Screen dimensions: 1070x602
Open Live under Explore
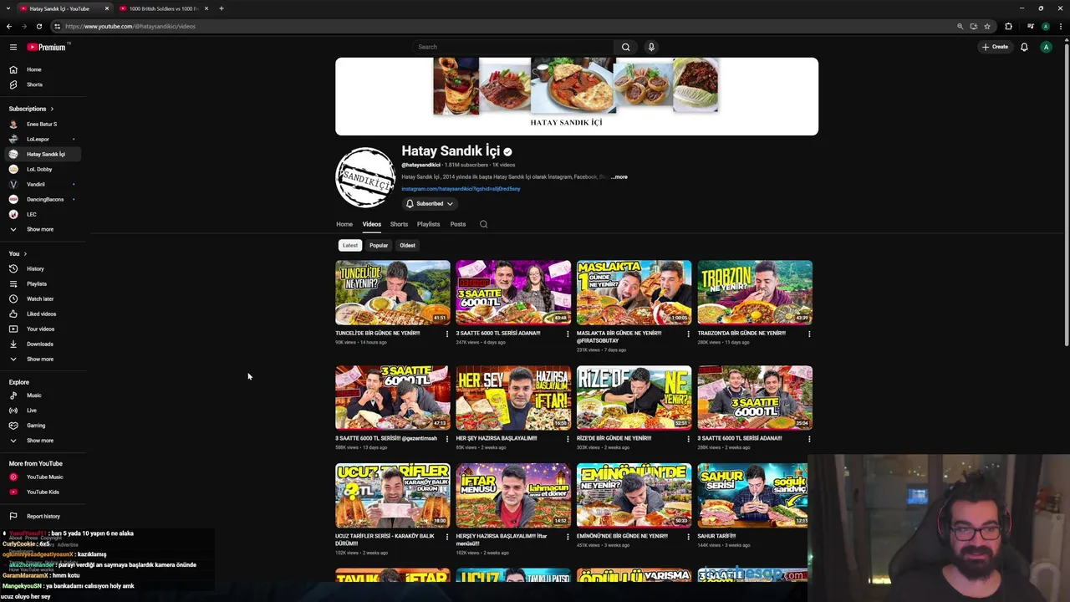point(32,411)
